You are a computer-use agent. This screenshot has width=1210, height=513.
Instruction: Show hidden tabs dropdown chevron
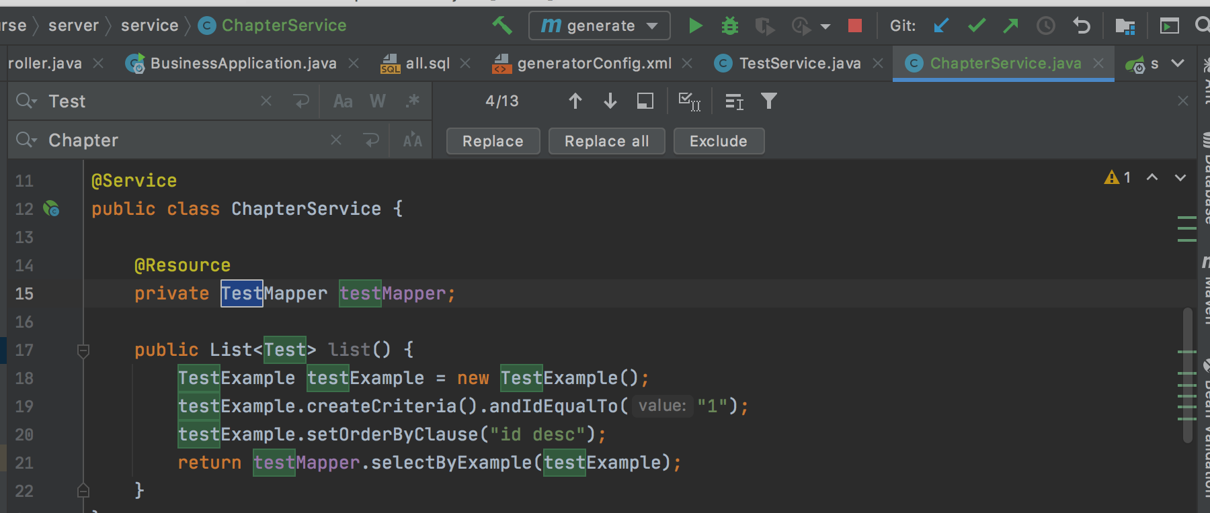pos(1178,63)
